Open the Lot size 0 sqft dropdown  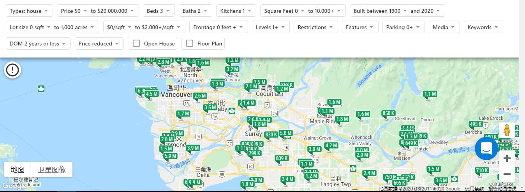(30, 27)
